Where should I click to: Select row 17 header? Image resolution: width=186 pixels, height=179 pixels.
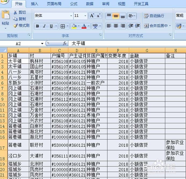tap(4, 145)
